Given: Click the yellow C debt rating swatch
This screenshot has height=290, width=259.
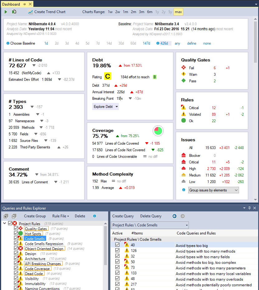Looking at the screenshot, I should click(x=108, y=76).
